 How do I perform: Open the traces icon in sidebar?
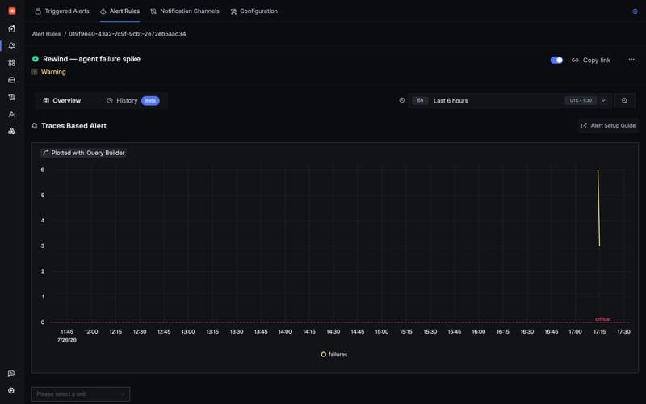[11, 114]
